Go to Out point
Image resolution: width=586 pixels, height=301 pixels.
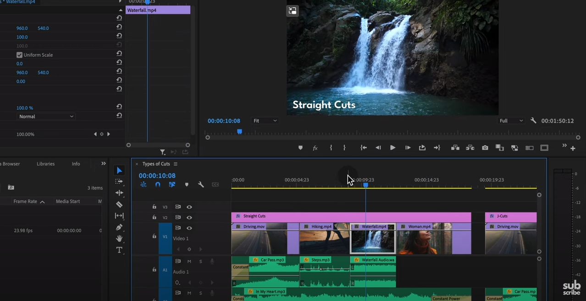(x=437, y=148)
